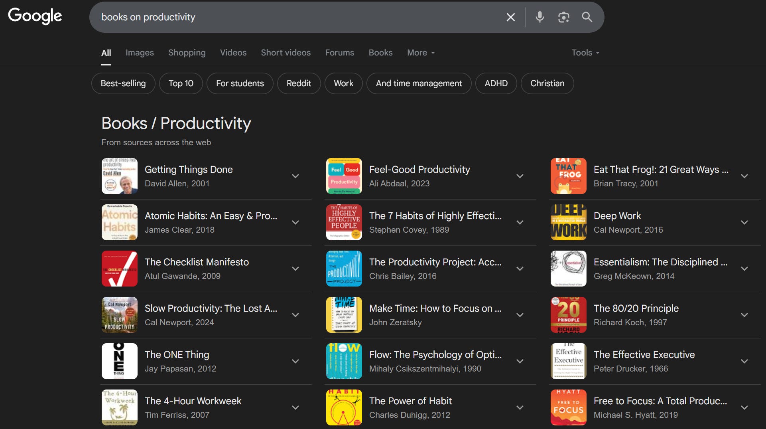Pick the 'And time management' chip
The height and width of the screenshot is (429, 766).
pos(419,83)
